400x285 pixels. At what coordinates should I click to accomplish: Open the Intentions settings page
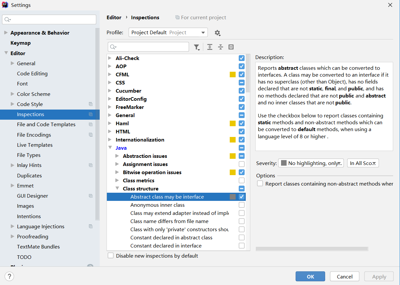(x=29, y=216)
